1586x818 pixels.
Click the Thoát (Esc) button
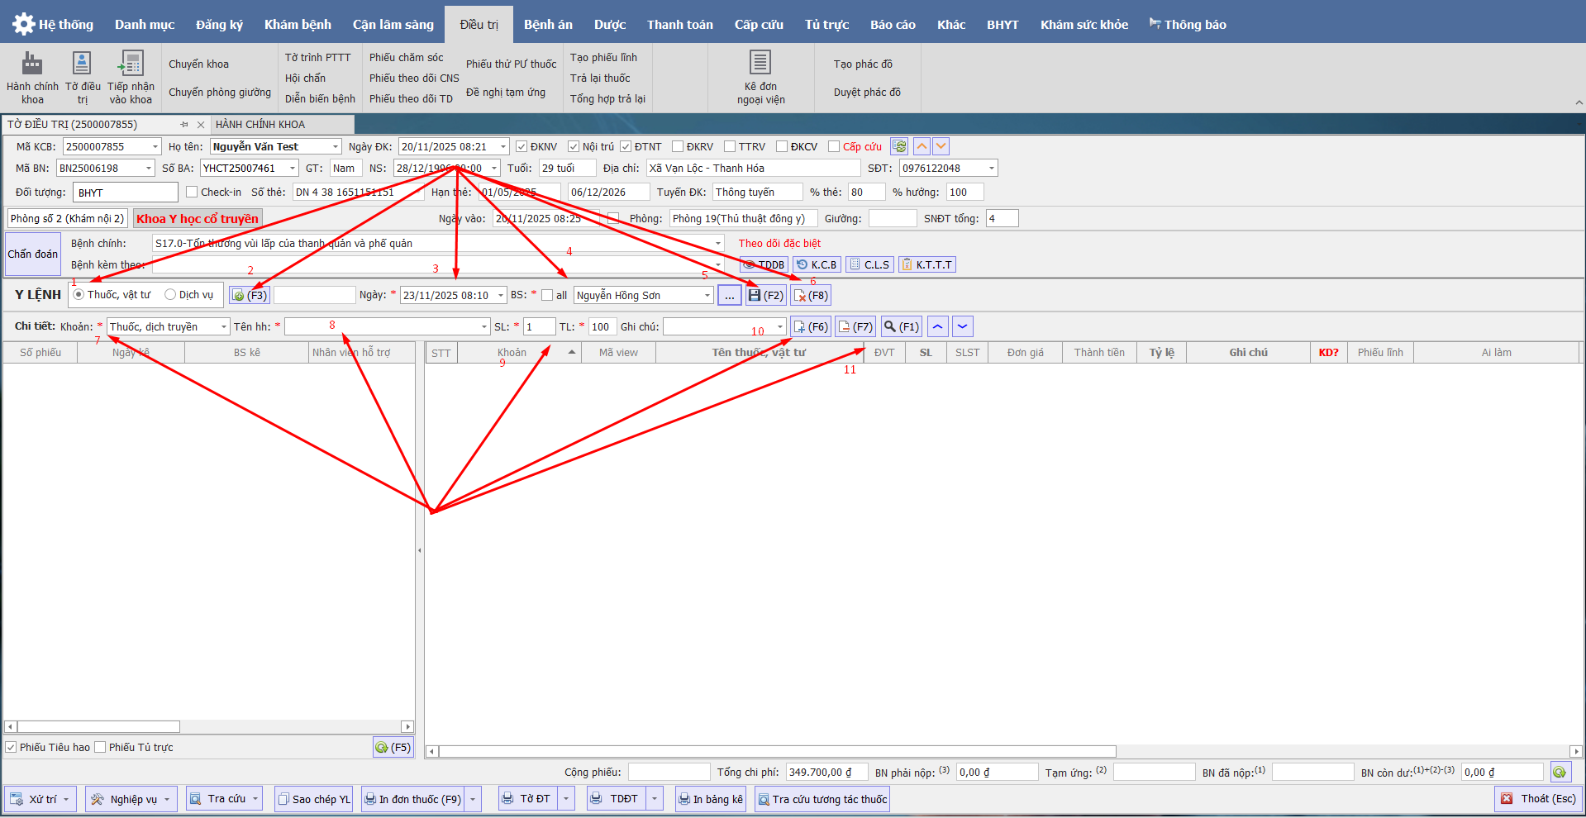(1538, 799)
